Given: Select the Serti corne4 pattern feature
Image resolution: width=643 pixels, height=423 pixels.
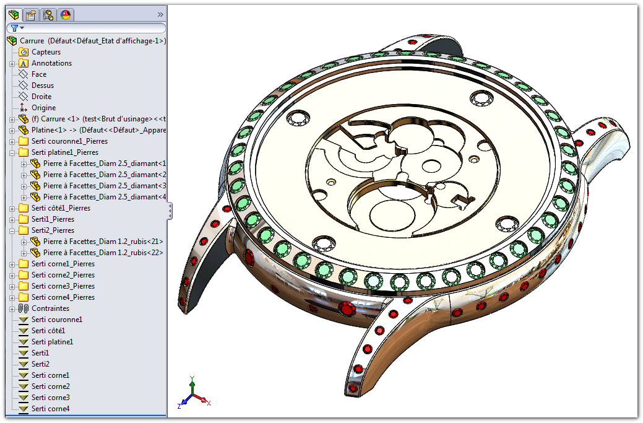Looking at the screenshot, I should 50,409.
